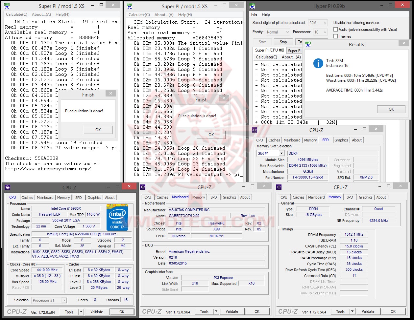Viewport: 414px width, 320px height.
Task: Click the CPU-Z icon in the CPU window title
Action: [x=8, y=187]
